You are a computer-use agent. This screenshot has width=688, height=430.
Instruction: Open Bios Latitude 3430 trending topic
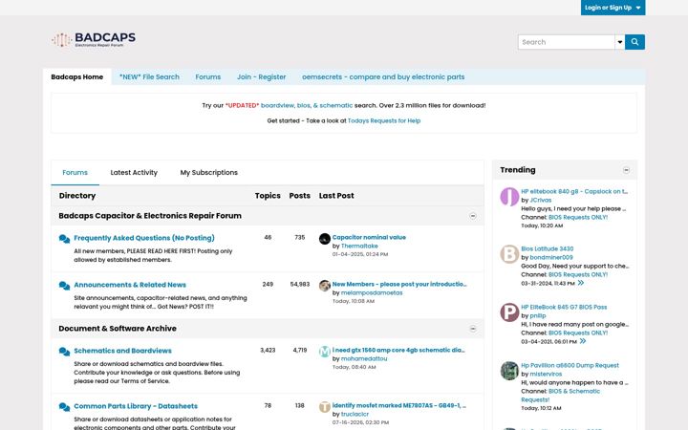[x=548, y=248]
